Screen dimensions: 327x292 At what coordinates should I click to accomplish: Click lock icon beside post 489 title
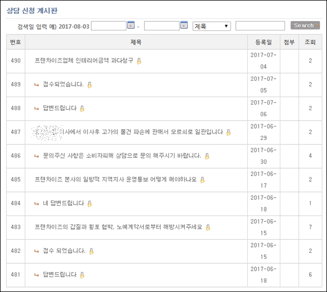[90, 85]
